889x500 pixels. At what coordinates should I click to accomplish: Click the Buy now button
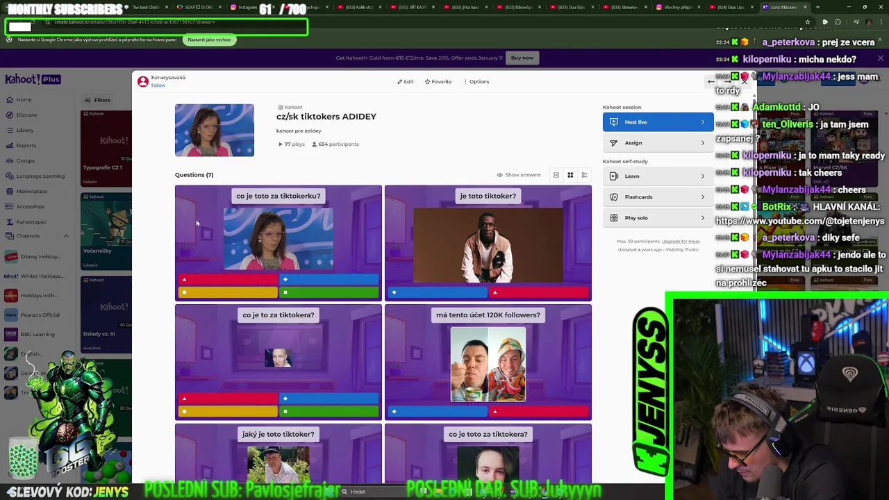(x=522, y=58)
